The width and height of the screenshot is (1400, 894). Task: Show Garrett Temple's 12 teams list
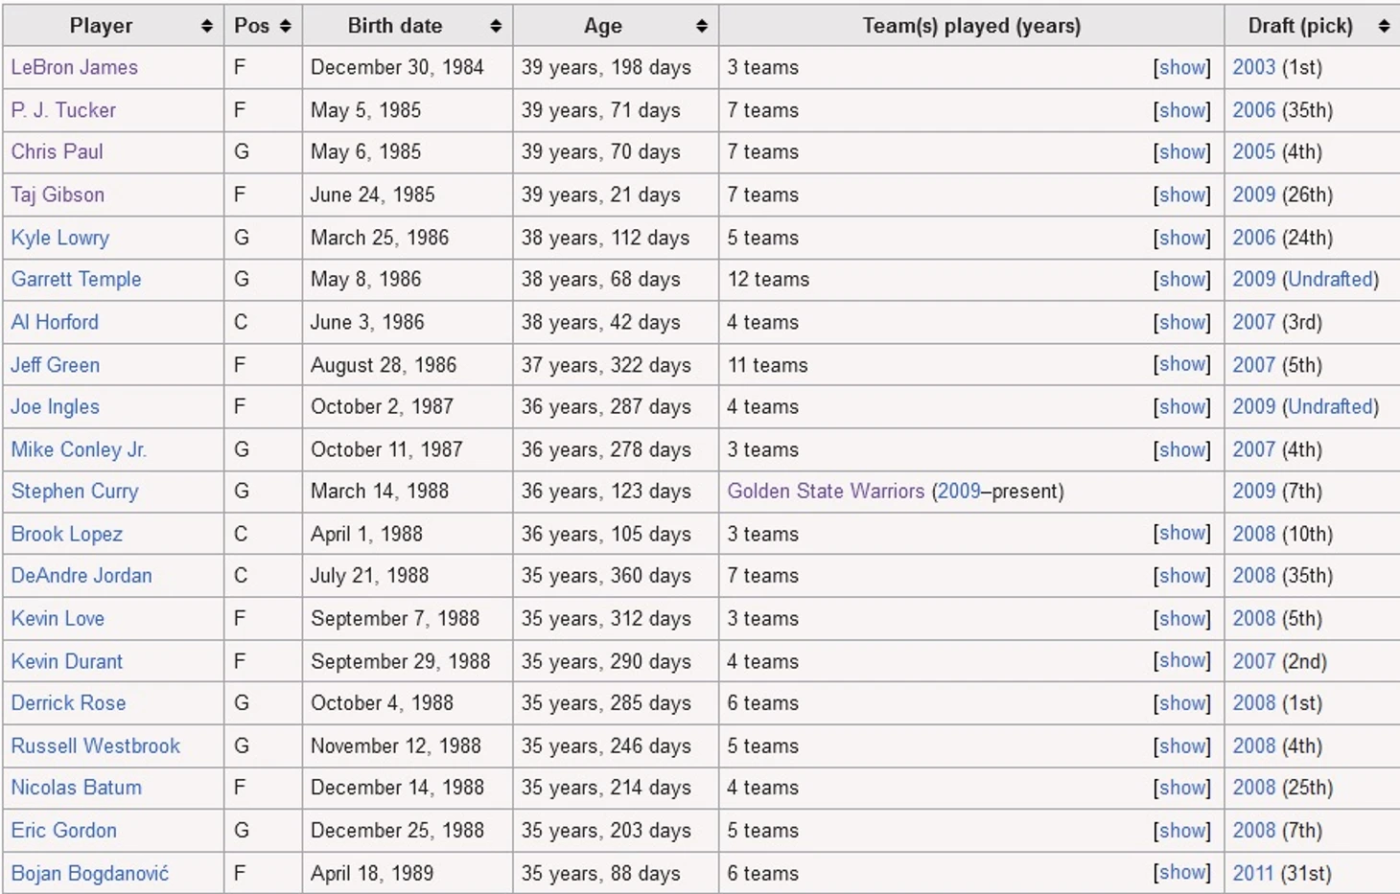1182,279
